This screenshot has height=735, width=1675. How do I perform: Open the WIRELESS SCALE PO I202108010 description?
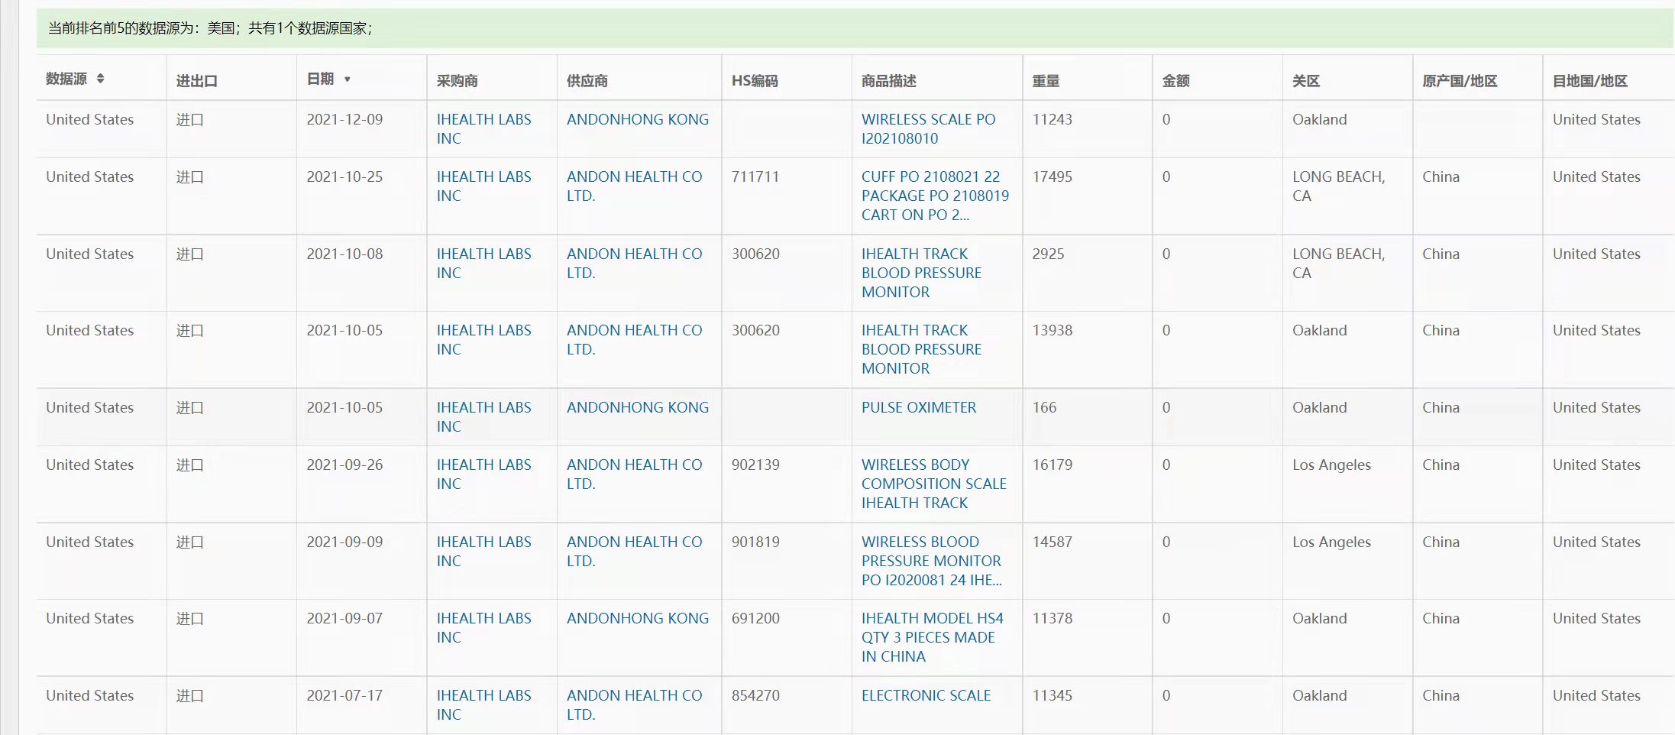(x=928, y=129)
